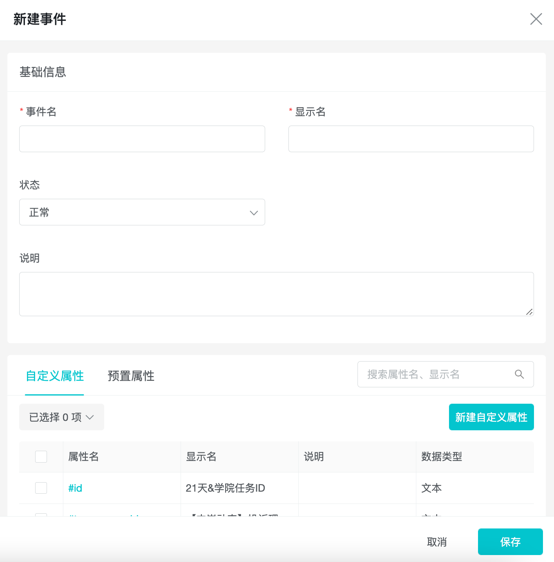Click the search magnifier icon
The image size is (554, 562).
coord(519,374)
